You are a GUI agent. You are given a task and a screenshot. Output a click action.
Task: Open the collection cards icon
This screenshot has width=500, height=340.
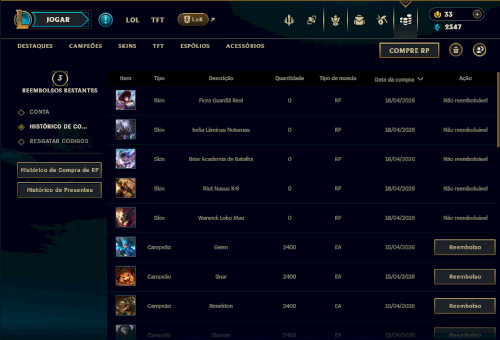pyautogui.click(x=312, y=20)
